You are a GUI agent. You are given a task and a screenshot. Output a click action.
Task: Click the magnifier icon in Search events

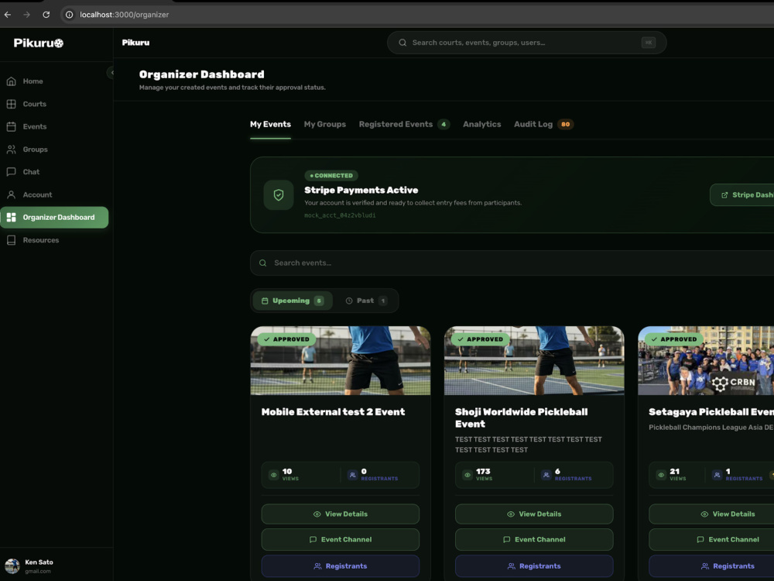point(263,263)
